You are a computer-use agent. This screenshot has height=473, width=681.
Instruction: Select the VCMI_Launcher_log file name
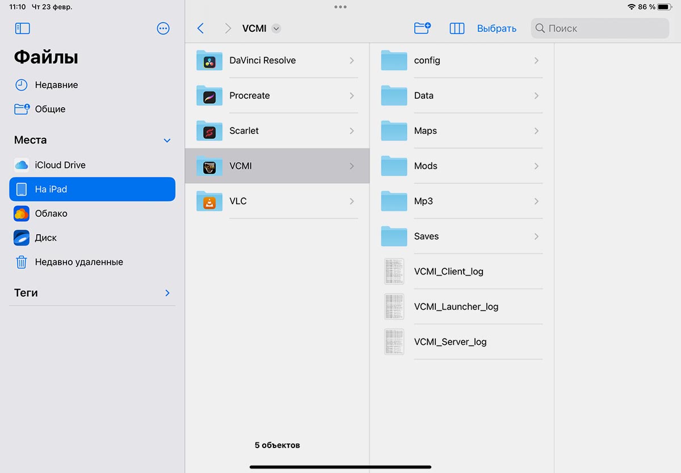point(456,307)
